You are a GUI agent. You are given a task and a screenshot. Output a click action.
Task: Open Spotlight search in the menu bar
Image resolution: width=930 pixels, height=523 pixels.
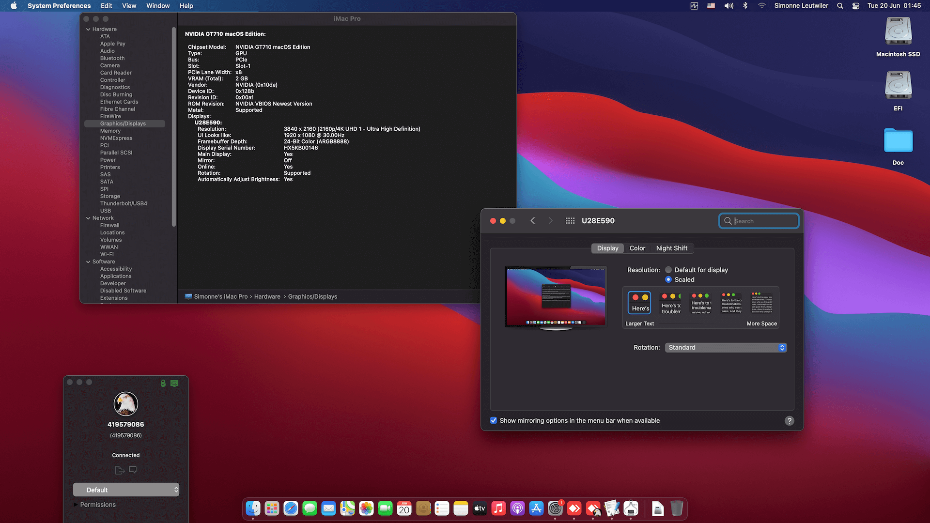coord(840,6)
